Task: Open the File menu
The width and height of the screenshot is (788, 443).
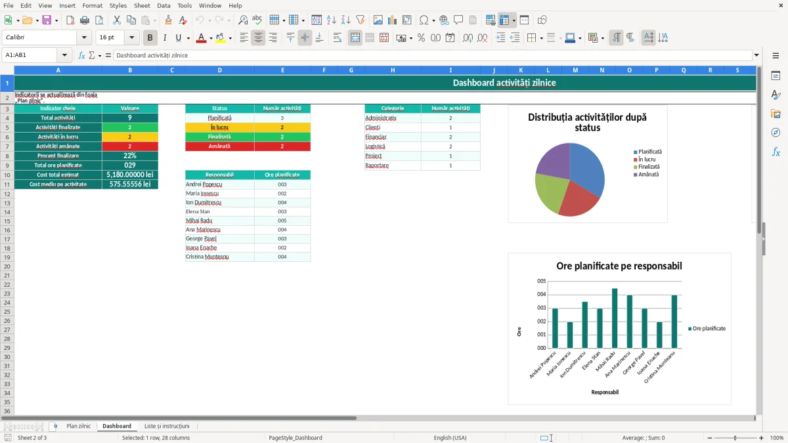Action: coord(8,5)
